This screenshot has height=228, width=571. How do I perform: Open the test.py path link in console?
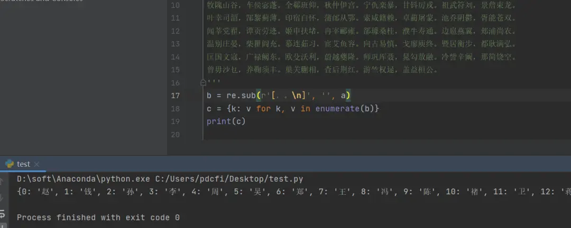(x=229, y=179)
